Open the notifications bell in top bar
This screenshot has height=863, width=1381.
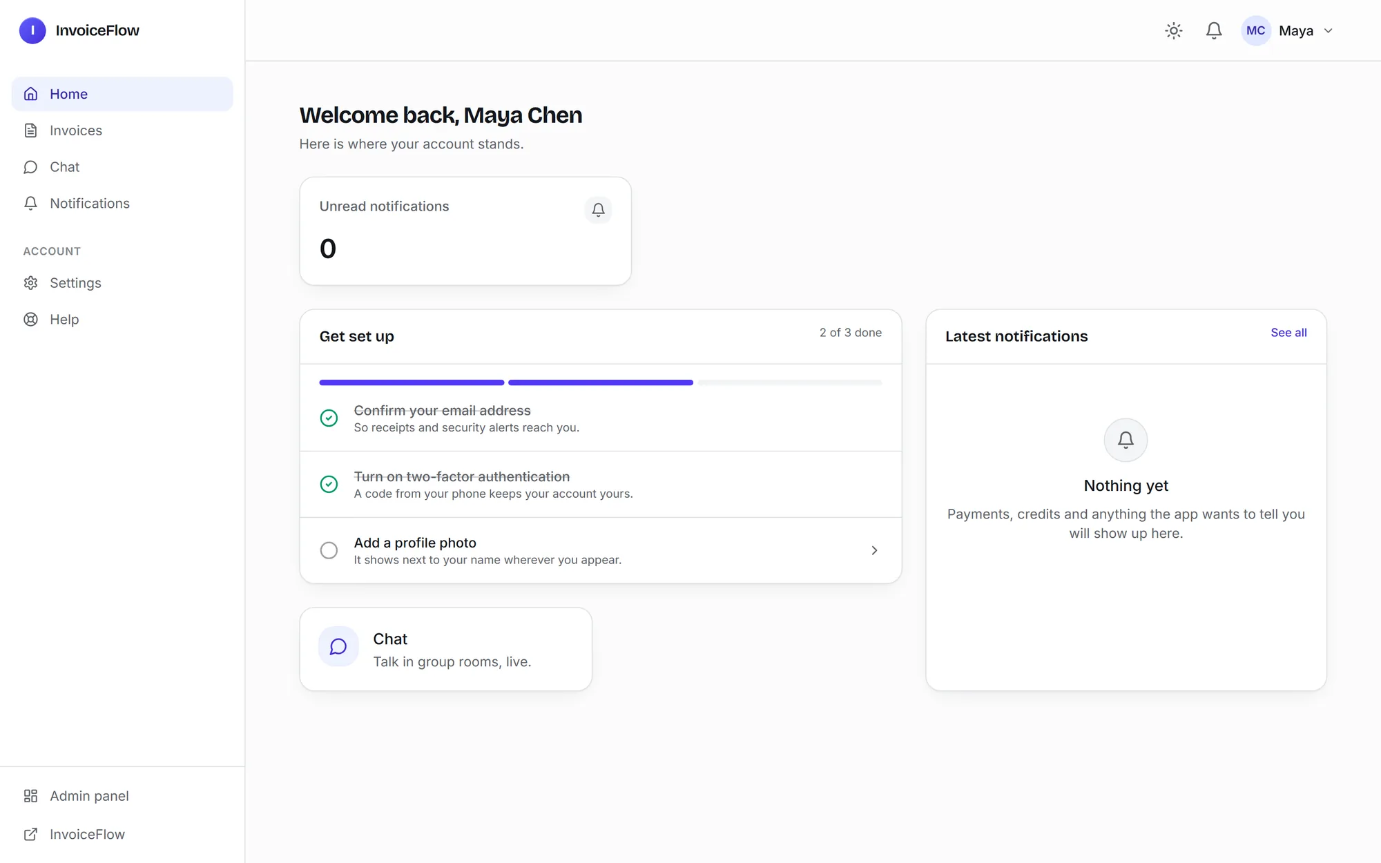click(1214, 30)
